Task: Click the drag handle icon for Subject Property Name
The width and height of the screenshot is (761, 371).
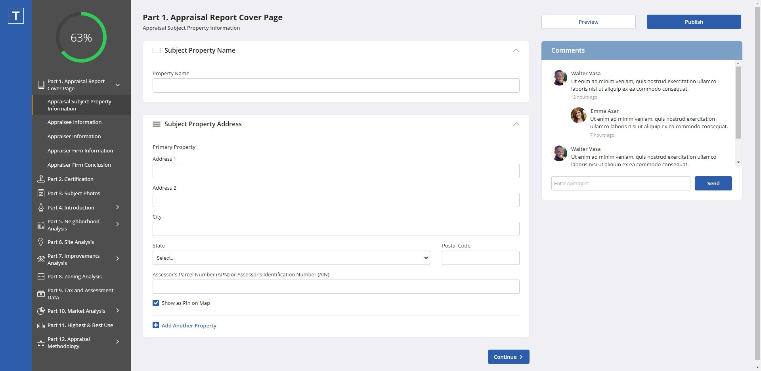Action: coord(157,51)
